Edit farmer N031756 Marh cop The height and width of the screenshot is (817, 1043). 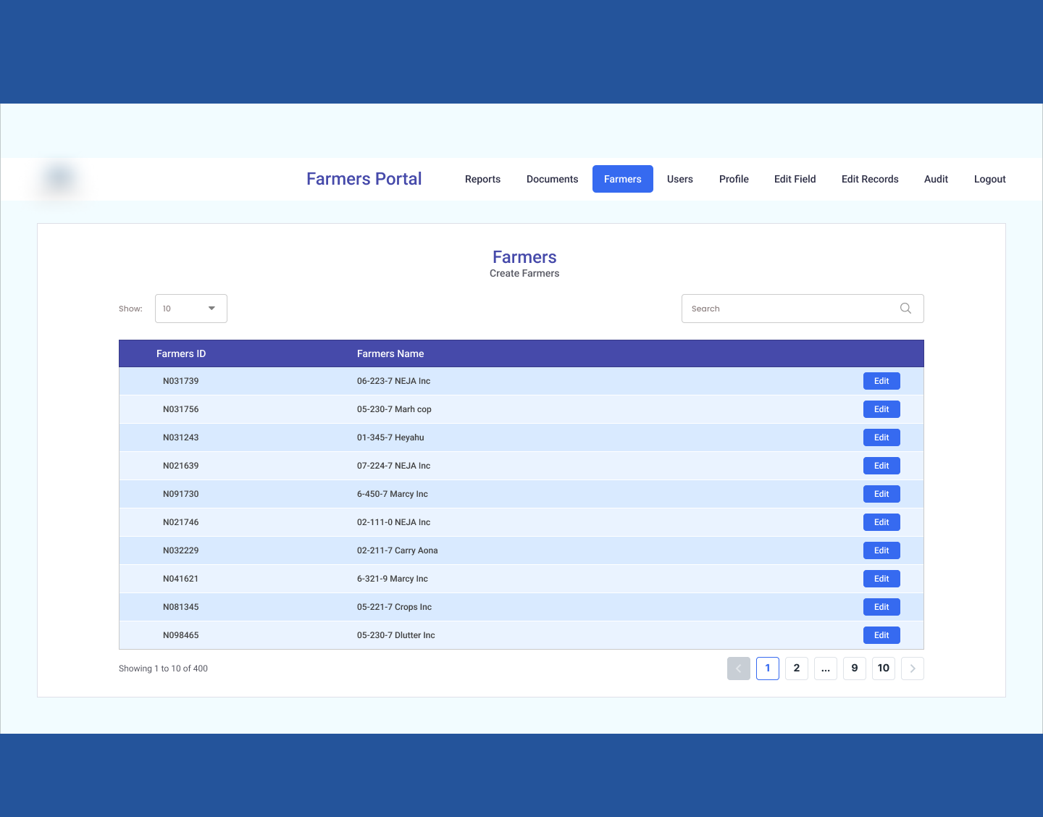881,409
